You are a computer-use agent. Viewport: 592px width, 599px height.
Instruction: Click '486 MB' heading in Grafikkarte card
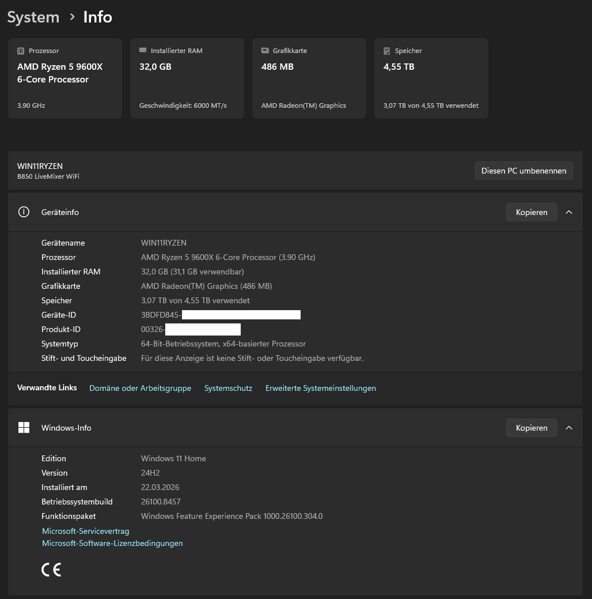tap(278, 66)
